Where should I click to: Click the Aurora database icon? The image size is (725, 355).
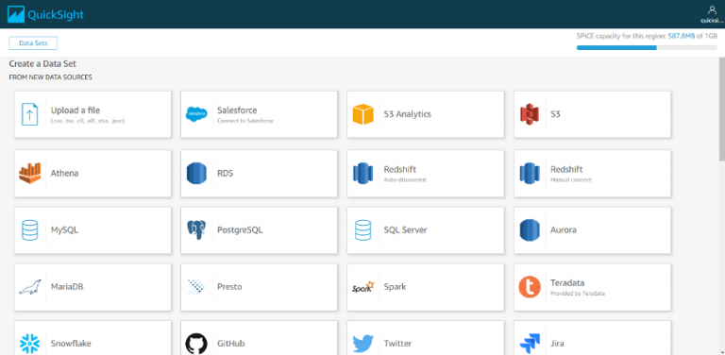[x=530, y=230]
